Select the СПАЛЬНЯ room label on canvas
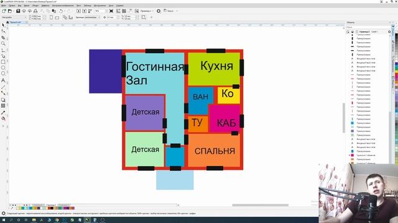This screenshot has height=223, width=398. pyautogui.click(x=215, y=151)
